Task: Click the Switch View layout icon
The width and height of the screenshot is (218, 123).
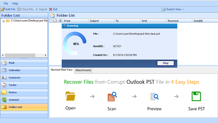Action: (x=164, y=9)
